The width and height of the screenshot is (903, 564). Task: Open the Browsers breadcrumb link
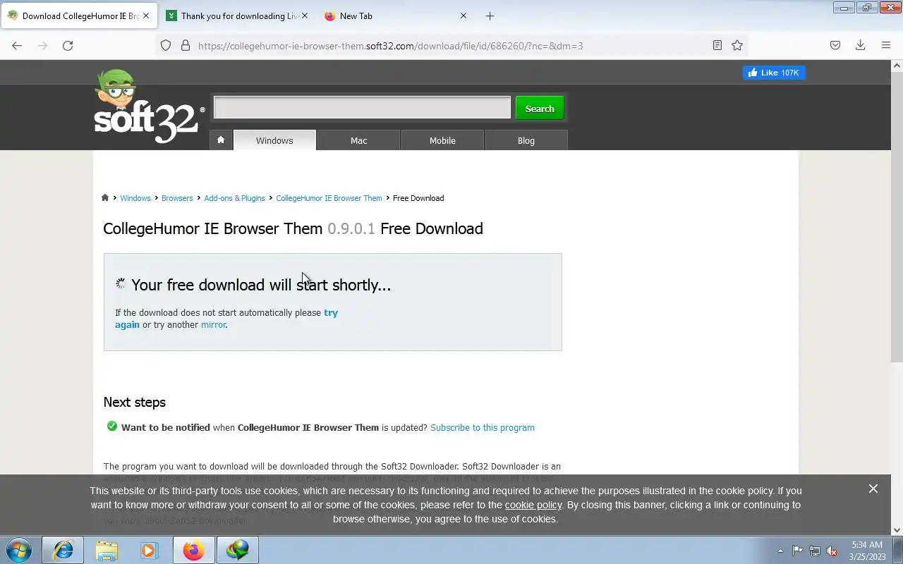tap(177, 198)
